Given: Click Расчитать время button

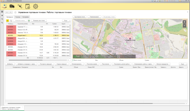Looking at the screenshot, I should click(x=92, y=64).
